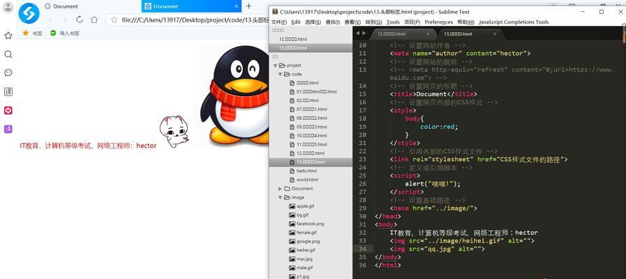Viewport: 626px width, 279px height.
Task: Close the 12 html editor tab
Action: [428, 34]
